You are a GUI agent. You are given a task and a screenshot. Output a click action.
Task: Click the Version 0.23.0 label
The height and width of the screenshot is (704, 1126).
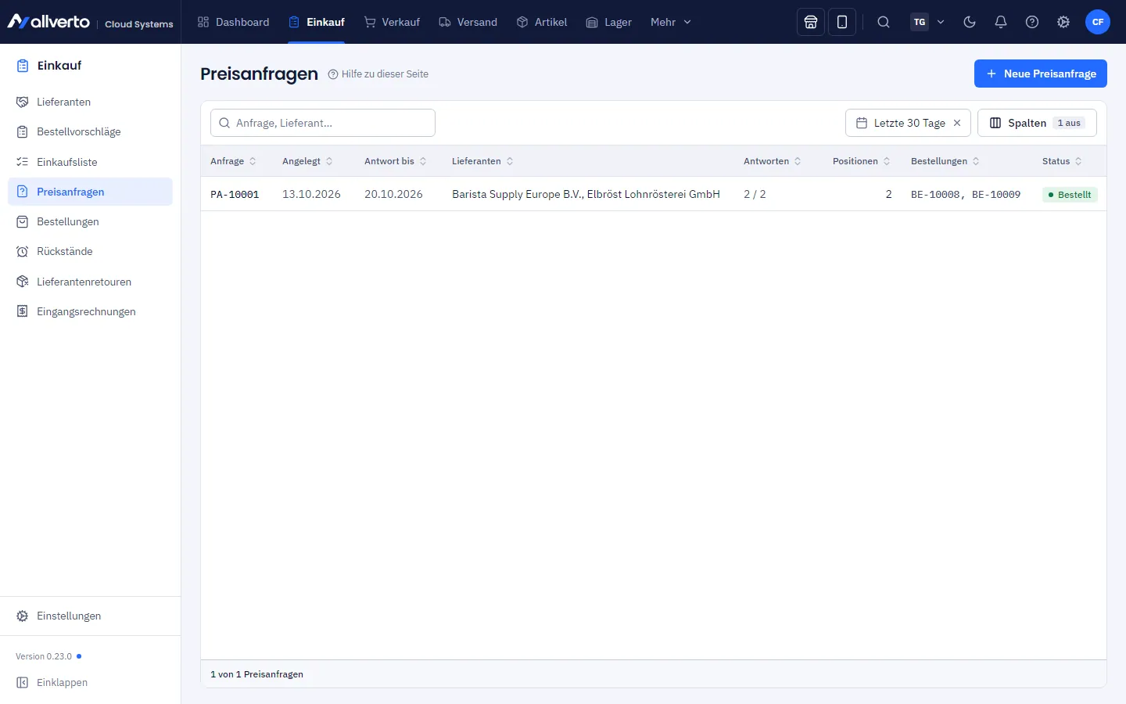click(44, 656)
